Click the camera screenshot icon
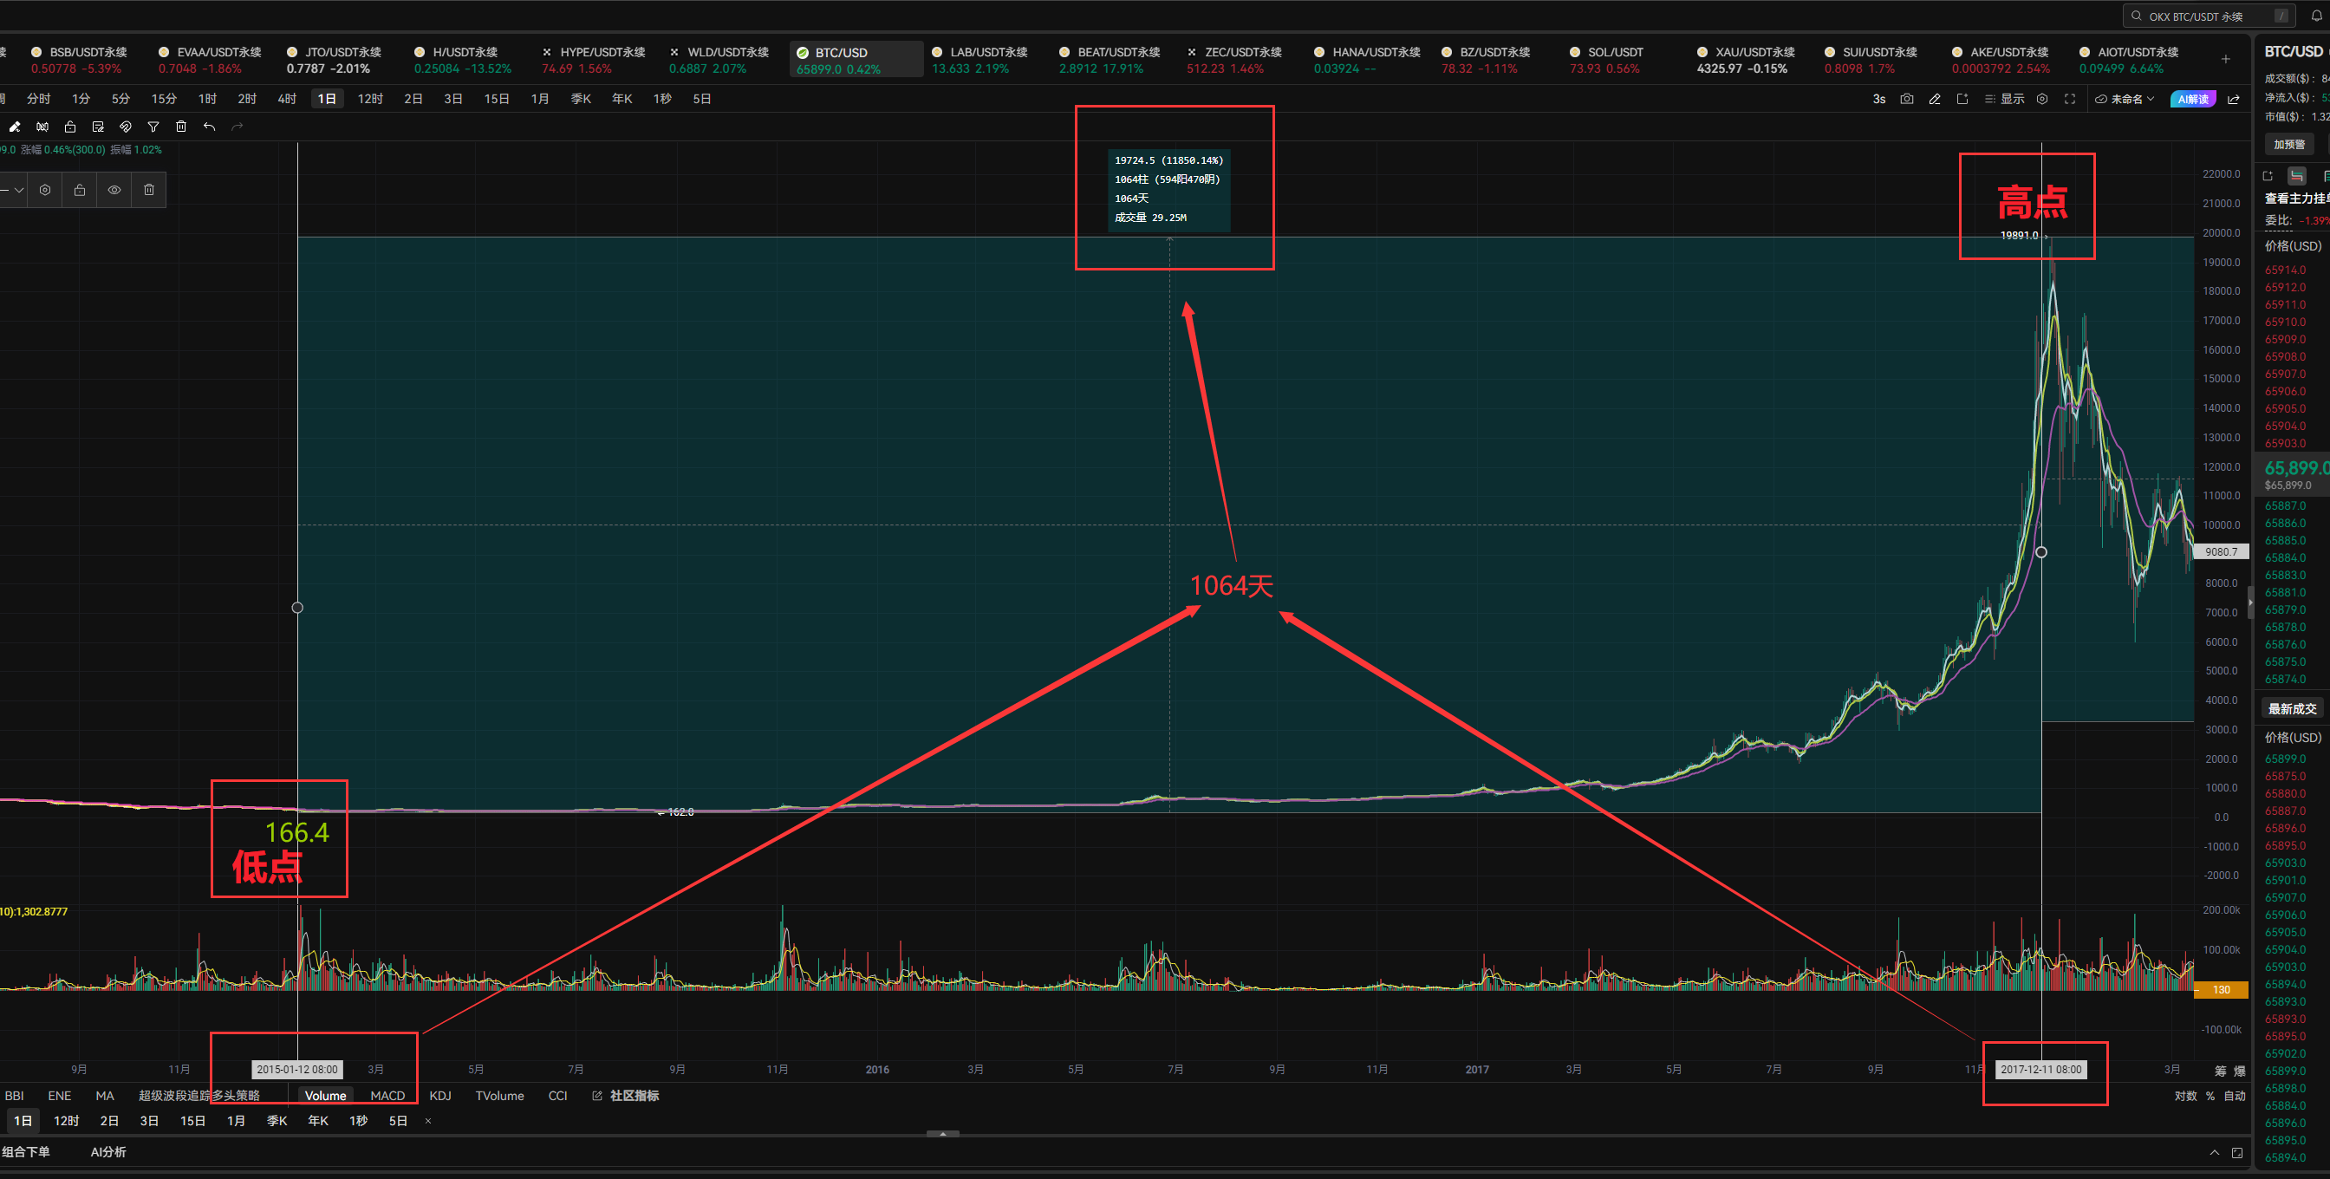Viewport: 2330px width, 1179px height. [1907, 99]
